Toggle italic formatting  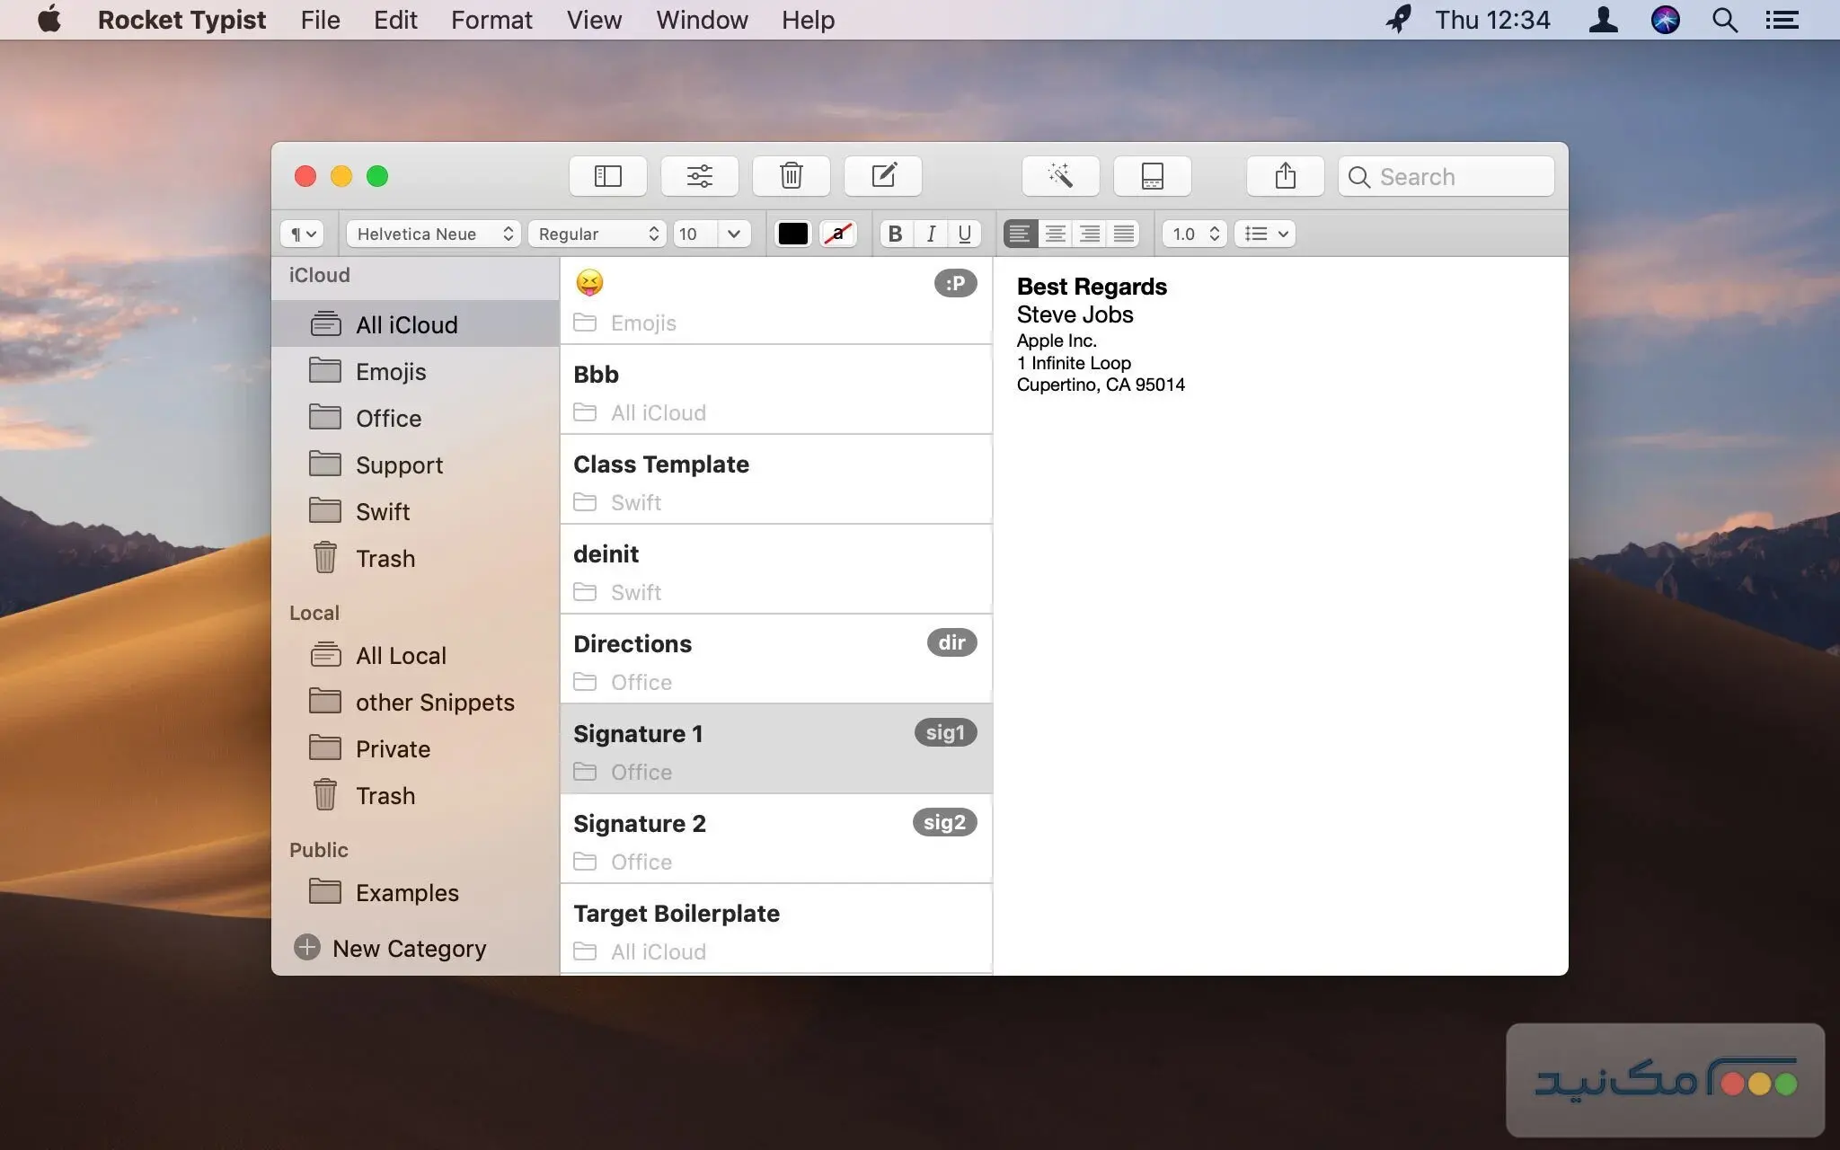(931, 234)
